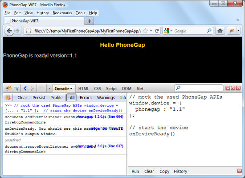Clear the command editor contents
The width and height of the screenshot is (245, 178).
point(149,171)
